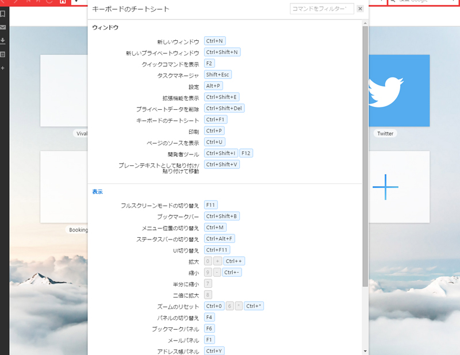Click the "拡張機能を表示" label
The image size is (460, 355).
click(x=181, y=98)
